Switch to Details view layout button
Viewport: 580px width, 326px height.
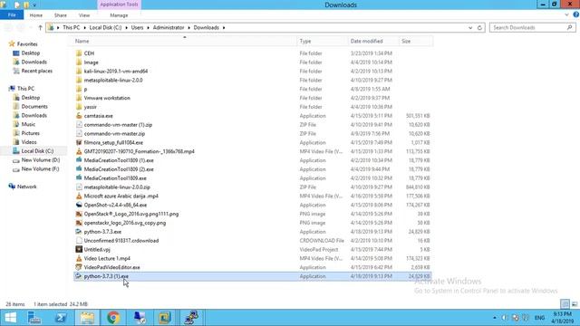[565, 304]
